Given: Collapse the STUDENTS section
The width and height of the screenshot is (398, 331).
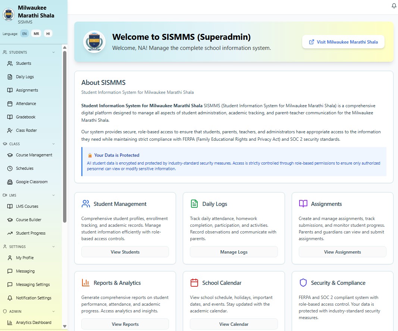Looking at the screenshot, I should pyautogui.click(x=53, y=52).
